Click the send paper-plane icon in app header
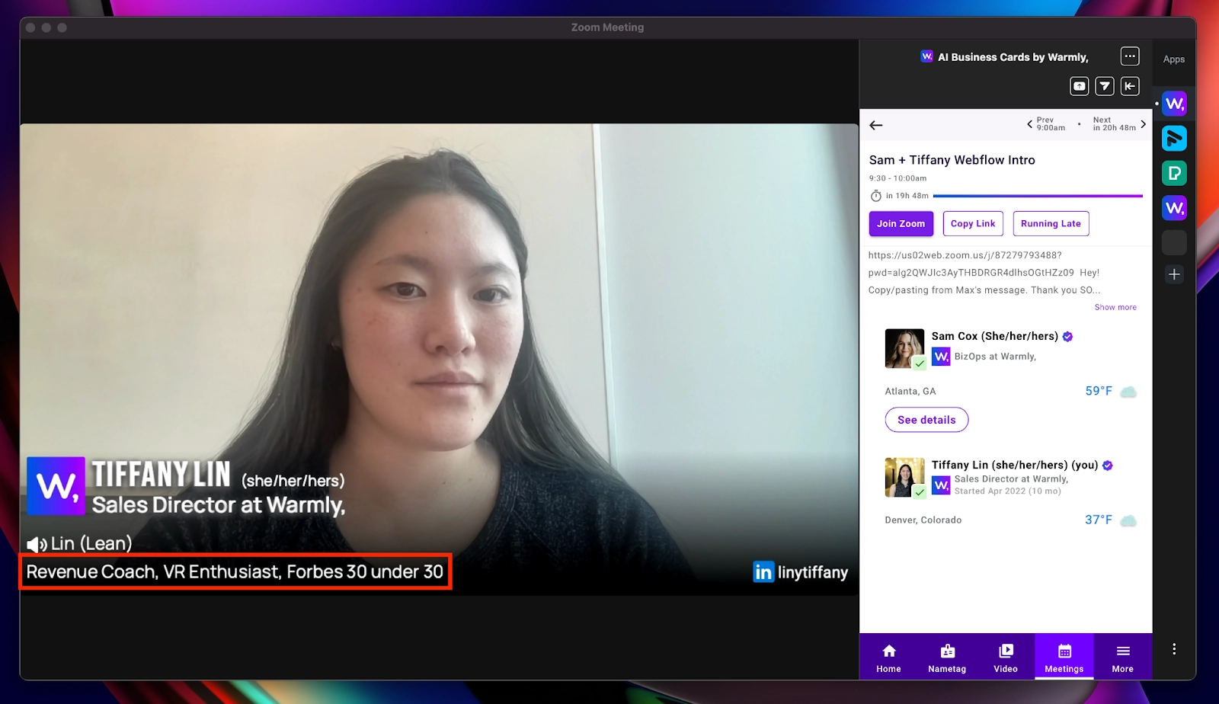The width and height of the screenshot is (1219, 704). (x=1105, y=86)
